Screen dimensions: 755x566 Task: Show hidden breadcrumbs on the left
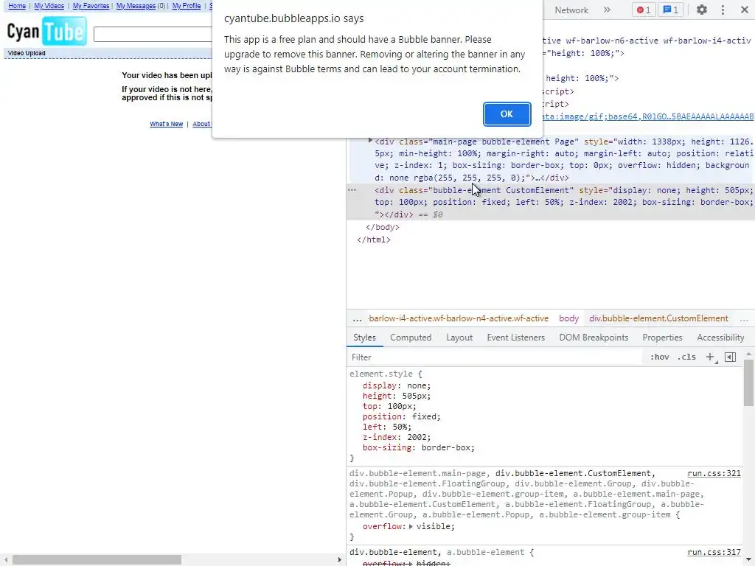357,318
